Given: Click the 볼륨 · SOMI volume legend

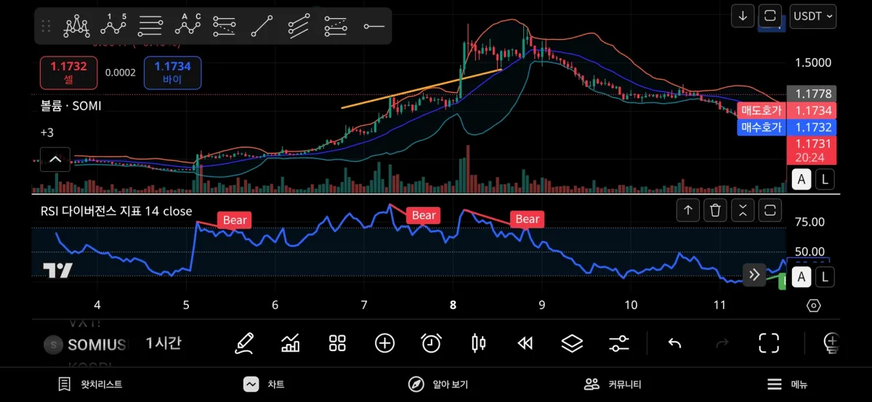Looking at the screenshot, I should [x=70, y=105].
